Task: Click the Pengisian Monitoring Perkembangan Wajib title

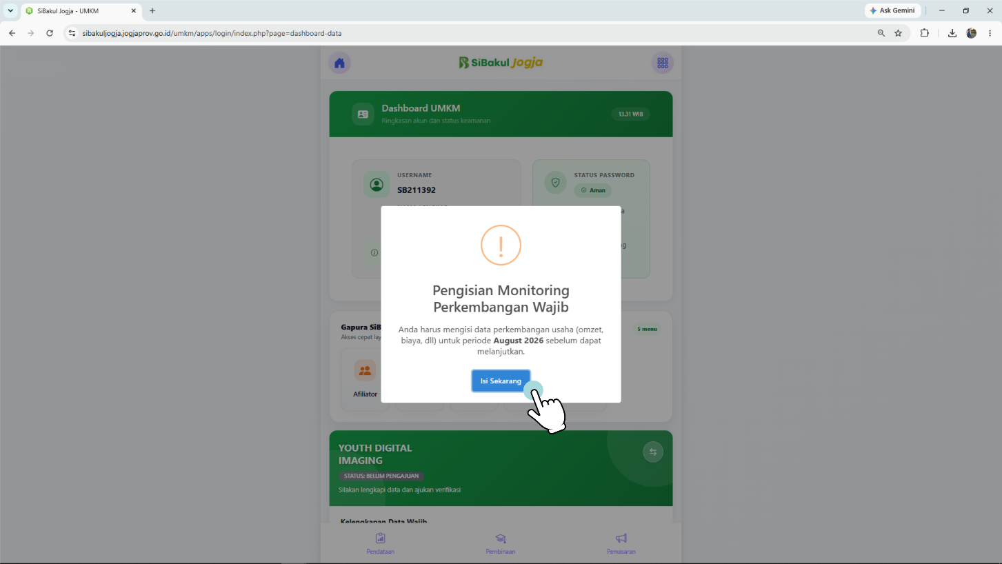Action: tap(501, 299)
